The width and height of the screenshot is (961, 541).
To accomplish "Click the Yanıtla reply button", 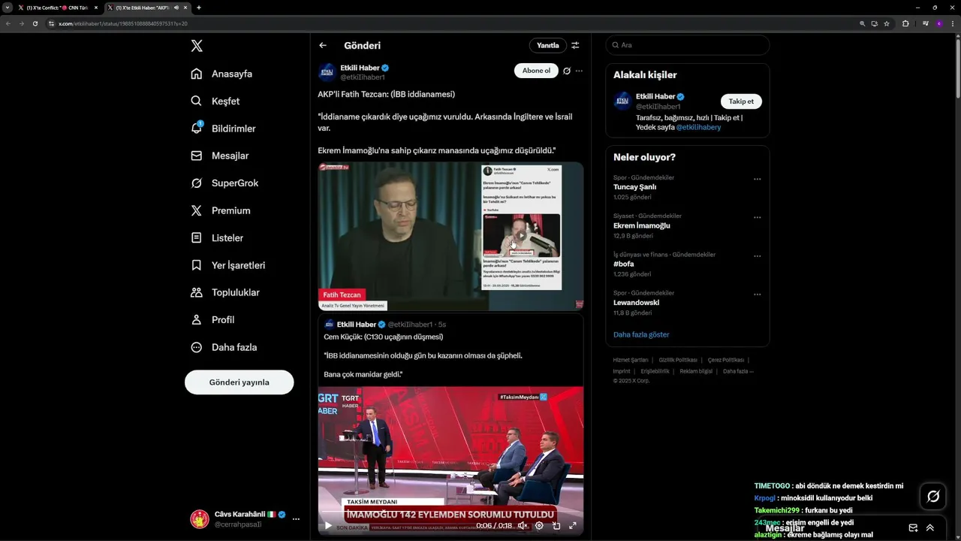I will [x=548, y=45].
